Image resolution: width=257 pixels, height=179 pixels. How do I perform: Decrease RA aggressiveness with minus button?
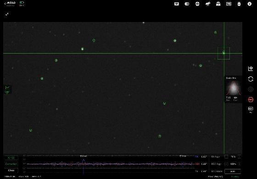tap(226, 157)
